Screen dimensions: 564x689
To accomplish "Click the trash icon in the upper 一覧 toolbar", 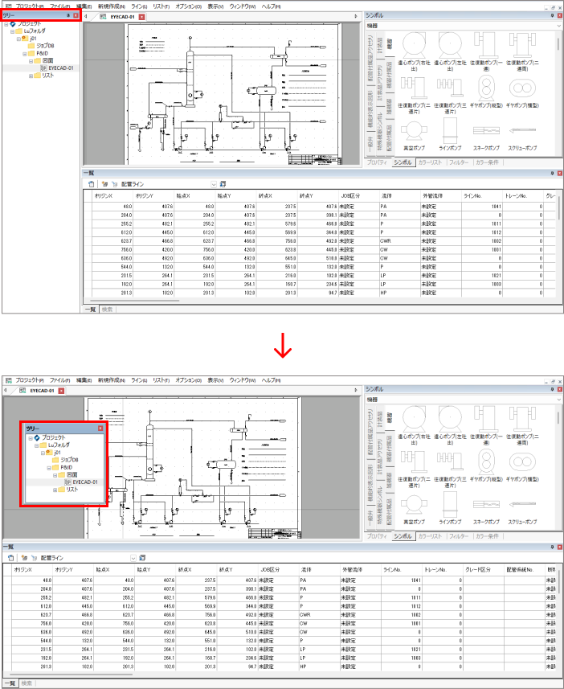I will point(91,183).
